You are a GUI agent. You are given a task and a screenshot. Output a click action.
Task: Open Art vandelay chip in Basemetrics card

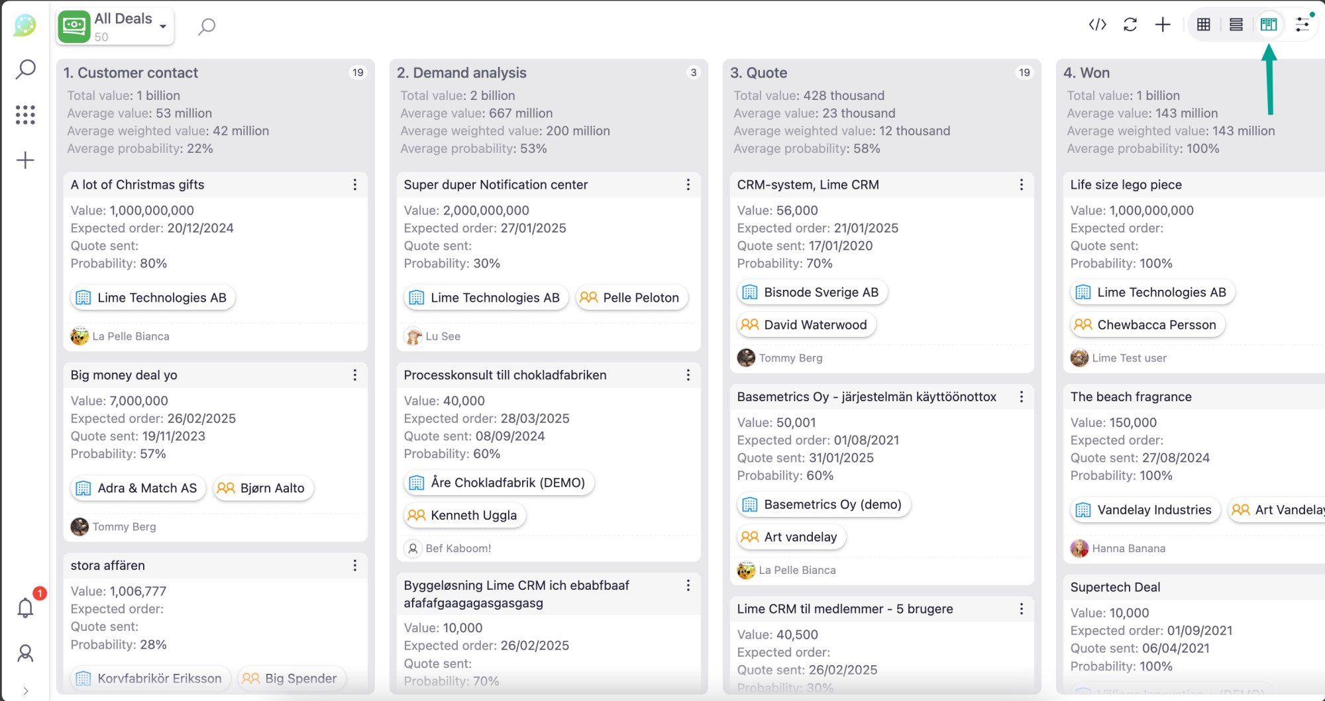click(x=792, y=537)
